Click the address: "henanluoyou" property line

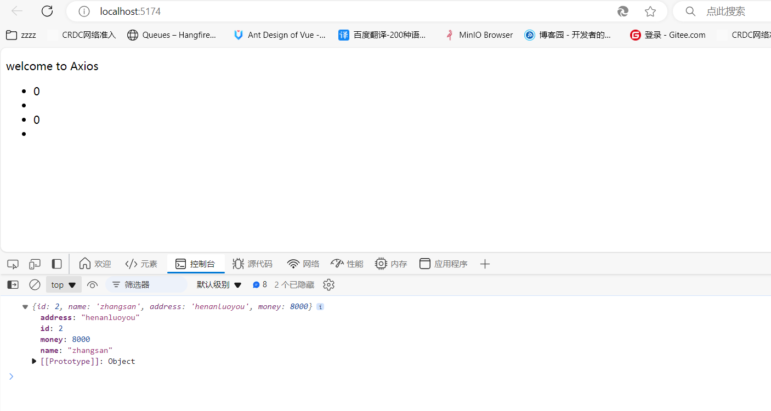tap(90, 318)
